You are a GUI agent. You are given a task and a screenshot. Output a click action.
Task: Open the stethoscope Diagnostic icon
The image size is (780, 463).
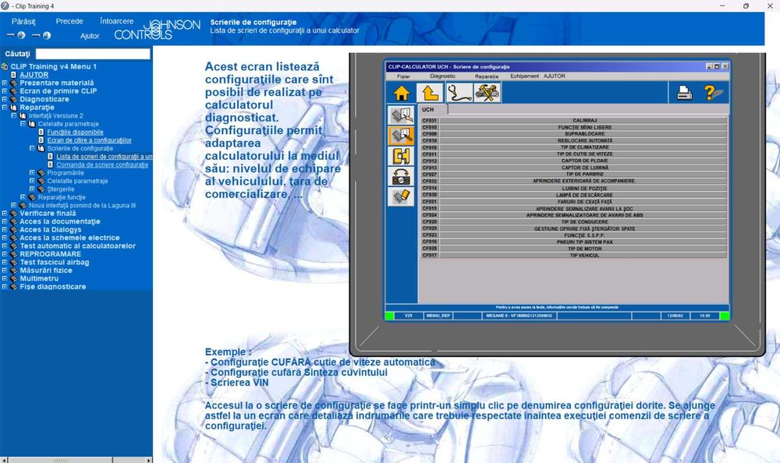[459, 93]
